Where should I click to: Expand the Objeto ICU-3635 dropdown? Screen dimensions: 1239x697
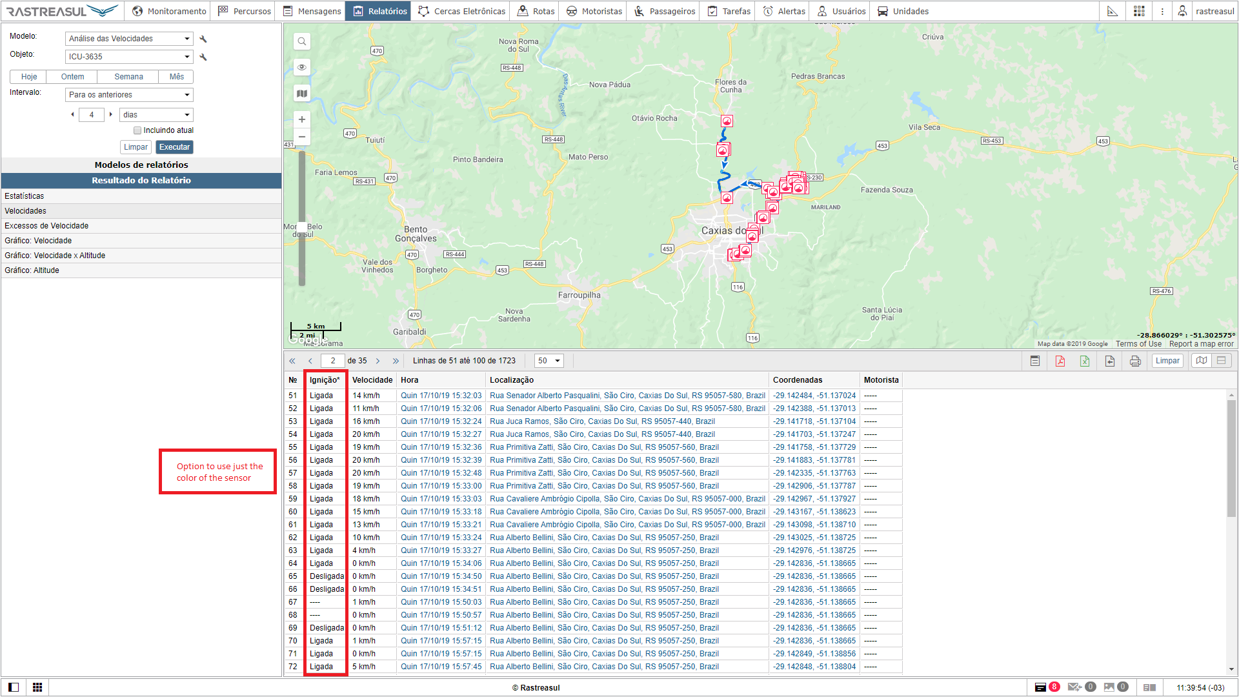point(129,57)
